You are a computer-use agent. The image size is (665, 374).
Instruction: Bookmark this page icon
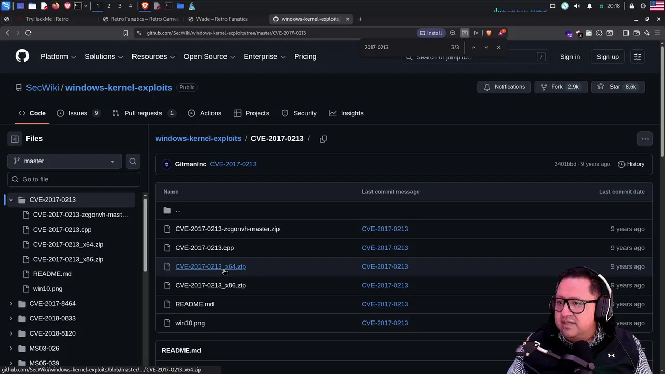[x=125, y=33]
